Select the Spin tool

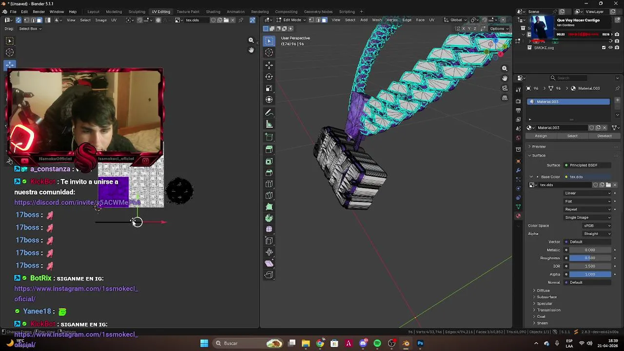[269, 218]
